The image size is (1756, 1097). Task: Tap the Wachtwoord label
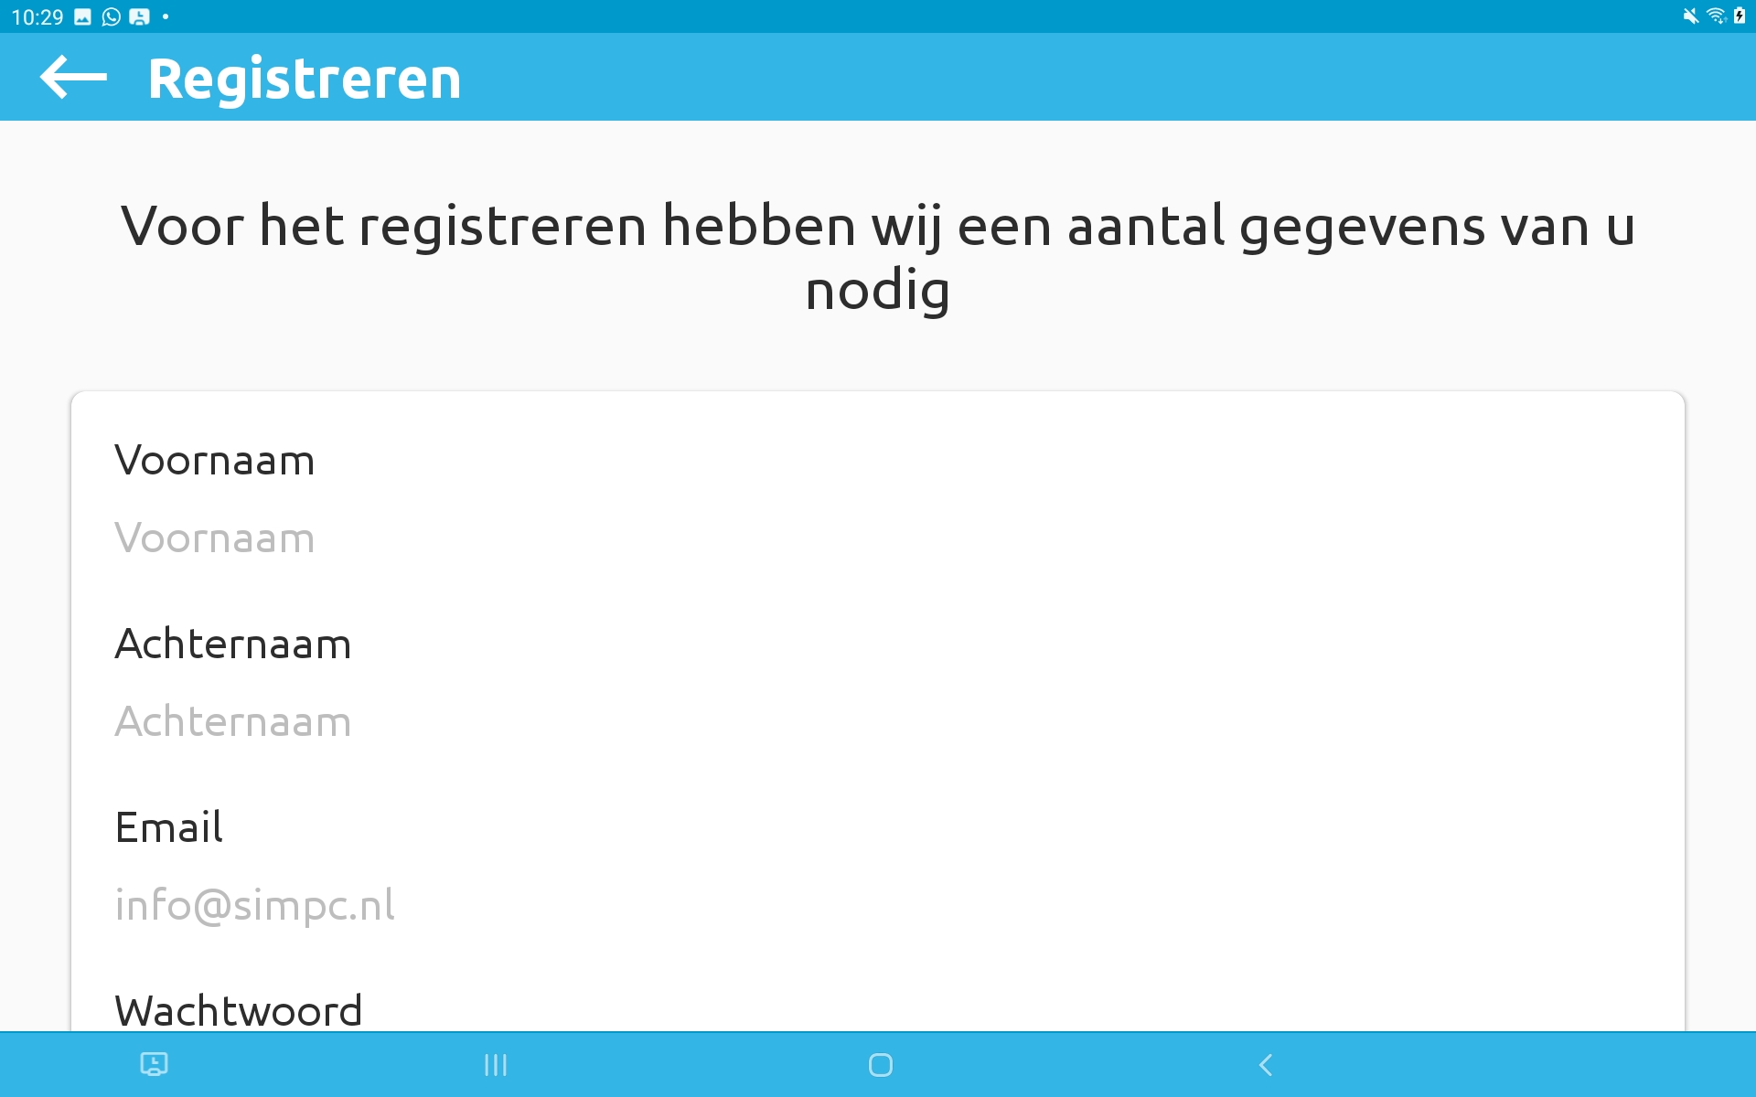(239, 1011)
